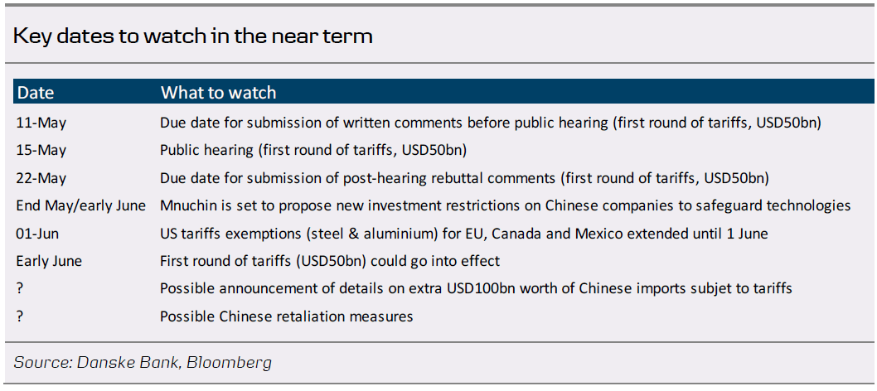Click the "What to watch" column header

pos(218,92)
